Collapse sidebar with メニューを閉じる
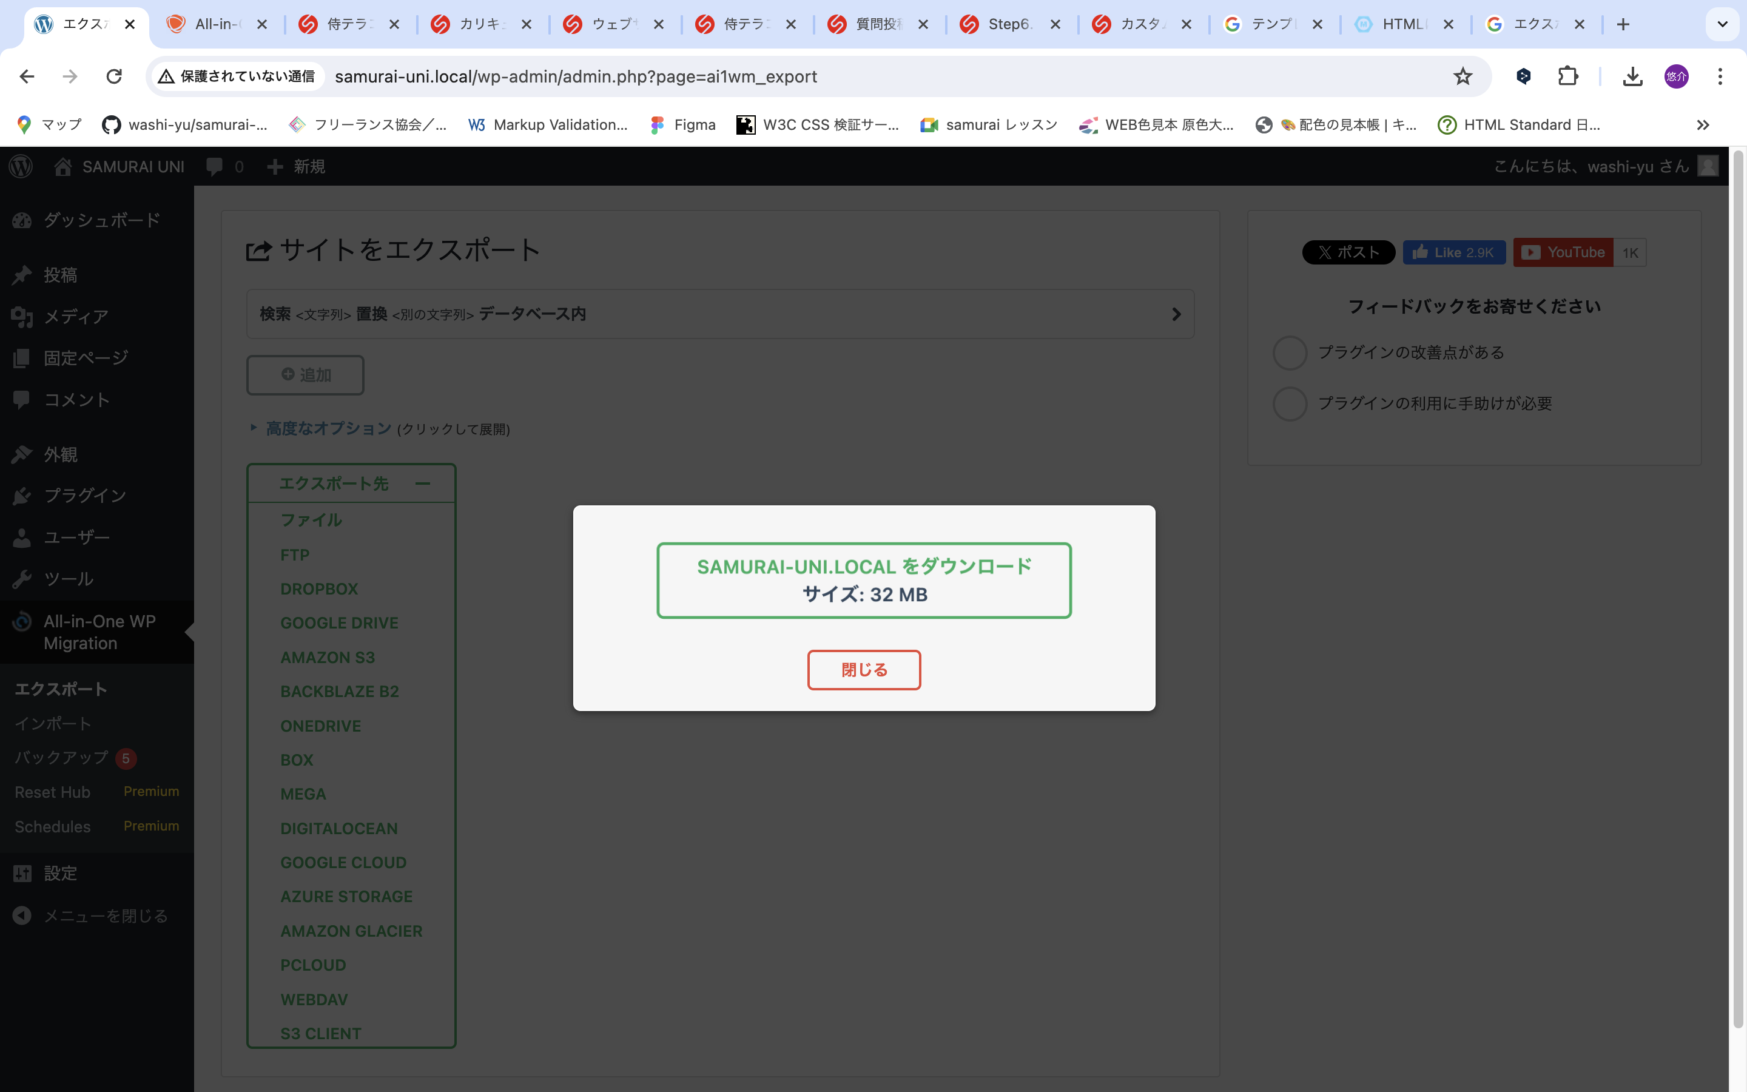The width and height of the screenshot is (1747, 1092). (96, 916)
